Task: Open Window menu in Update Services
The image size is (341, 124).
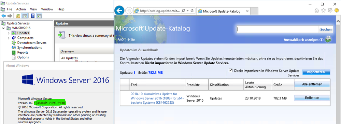Action: 47,9
